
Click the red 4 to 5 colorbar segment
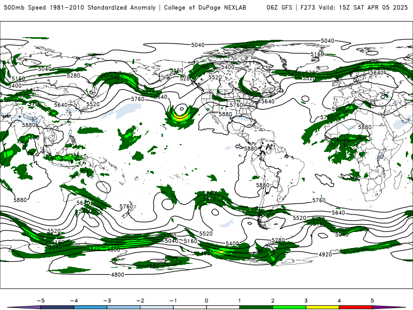tap(356, 307)
